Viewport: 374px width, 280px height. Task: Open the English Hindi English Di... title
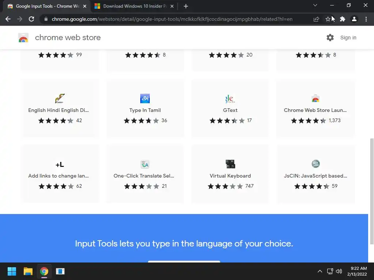58,110
